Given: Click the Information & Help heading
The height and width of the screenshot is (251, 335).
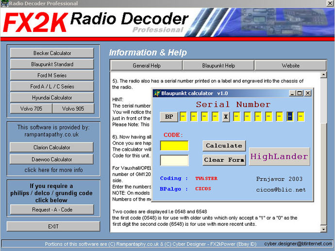Looking at the screenshot, I should click(x=148, y=52).
